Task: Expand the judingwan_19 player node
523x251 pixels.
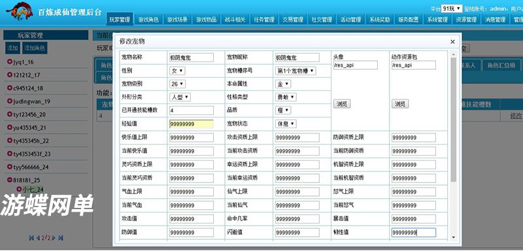Action: pos(9,101)
